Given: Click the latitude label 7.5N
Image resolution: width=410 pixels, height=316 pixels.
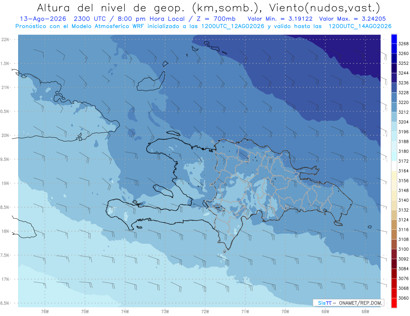Looking at the screenshot, I should click(5, 255).
